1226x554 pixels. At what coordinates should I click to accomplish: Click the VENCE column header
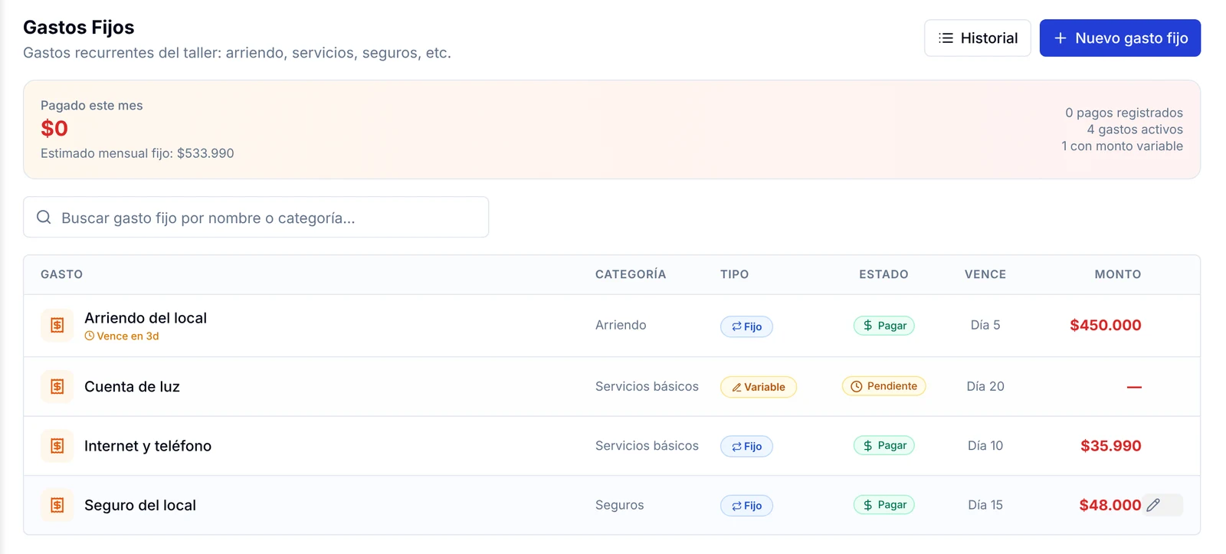(985, 274)
